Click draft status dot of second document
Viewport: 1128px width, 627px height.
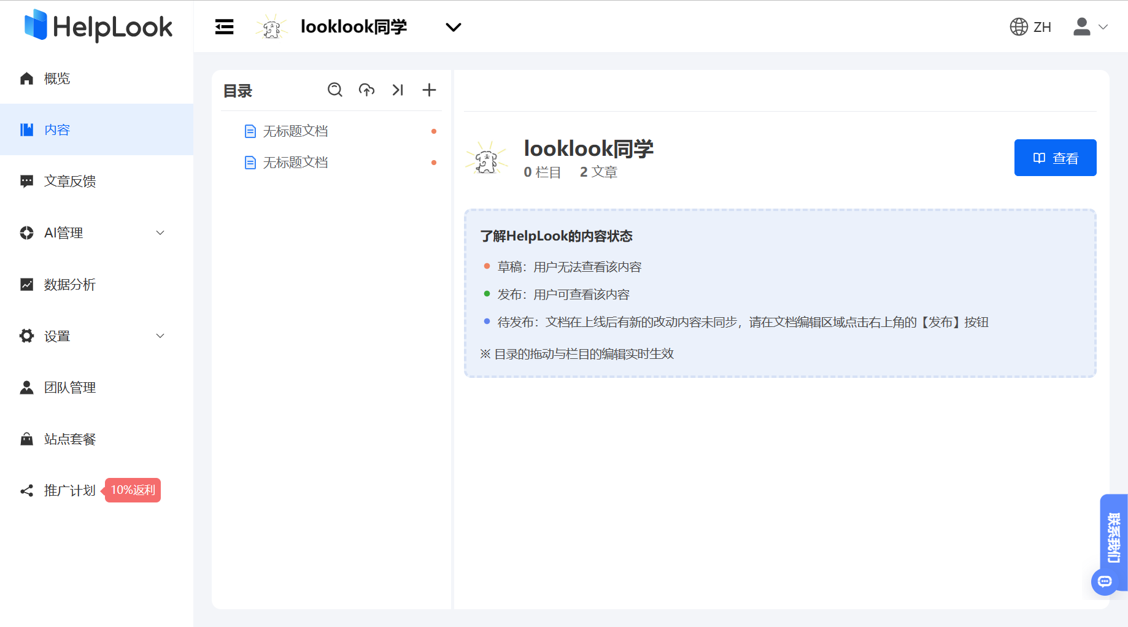click(434, 163)
